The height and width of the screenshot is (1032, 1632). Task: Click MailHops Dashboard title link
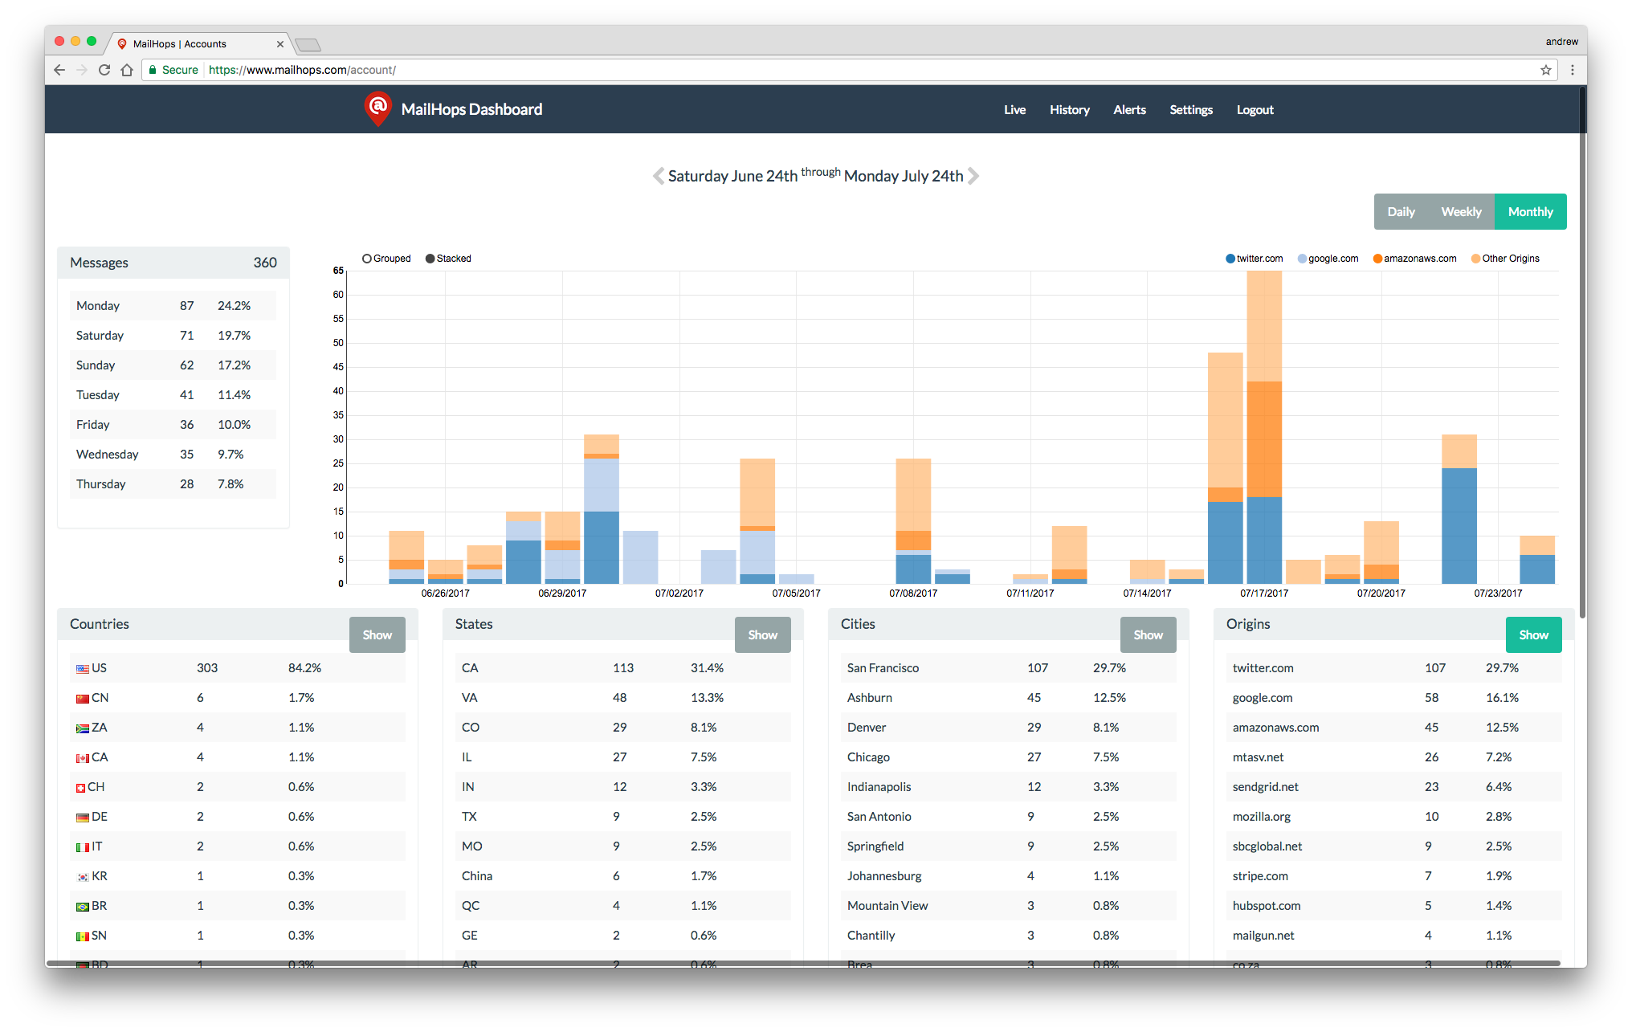[471, 109]
